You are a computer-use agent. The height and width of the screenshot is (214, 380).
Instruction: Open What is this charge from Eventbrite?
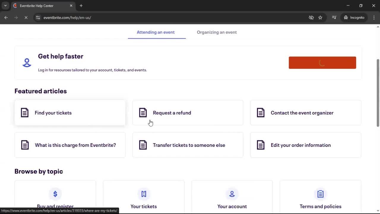coord(70,145)
